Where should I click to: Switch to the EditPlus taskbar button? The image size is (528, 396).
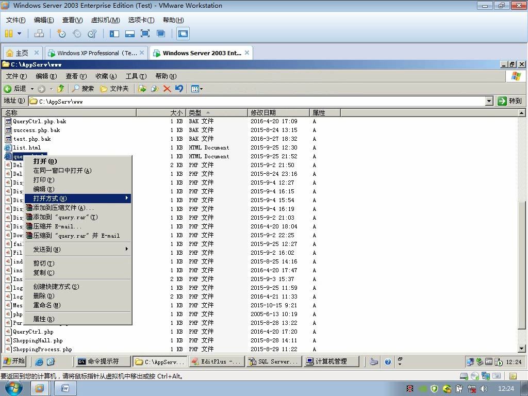[217, 361]
